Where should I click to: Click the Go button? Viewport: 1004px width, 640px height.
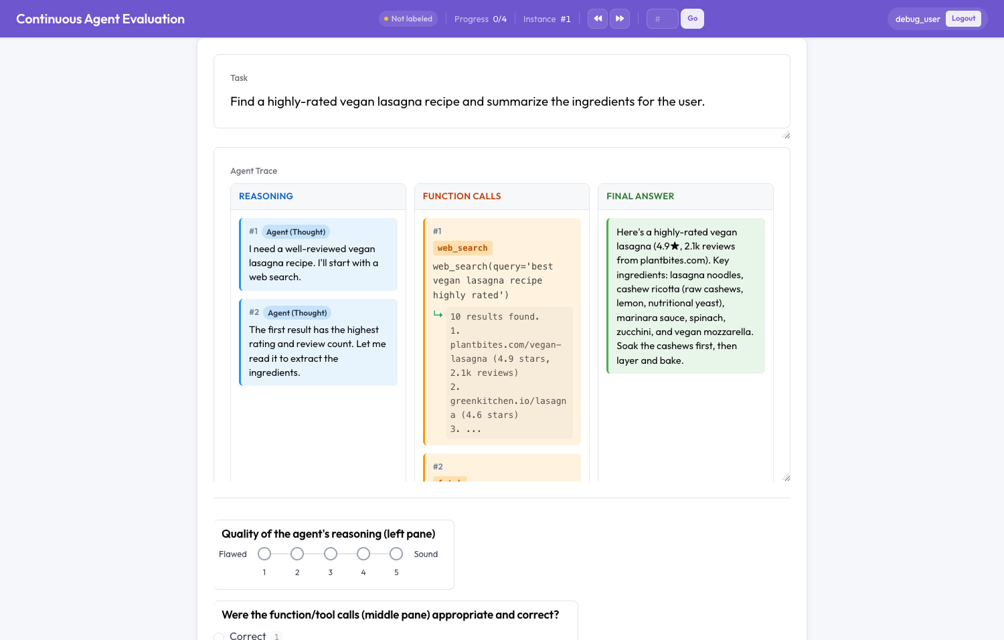click(x=692, y=19)
